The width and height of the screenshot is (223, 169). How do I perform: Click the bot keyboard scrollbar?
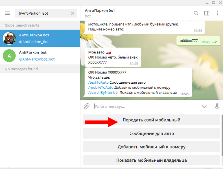222,135
